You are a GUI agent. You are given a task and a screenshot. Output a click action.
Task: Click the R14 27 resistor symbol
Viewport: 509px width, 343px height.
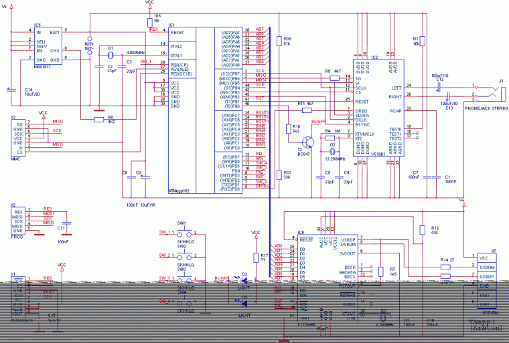pyautogui.click(x=445, y=267)
